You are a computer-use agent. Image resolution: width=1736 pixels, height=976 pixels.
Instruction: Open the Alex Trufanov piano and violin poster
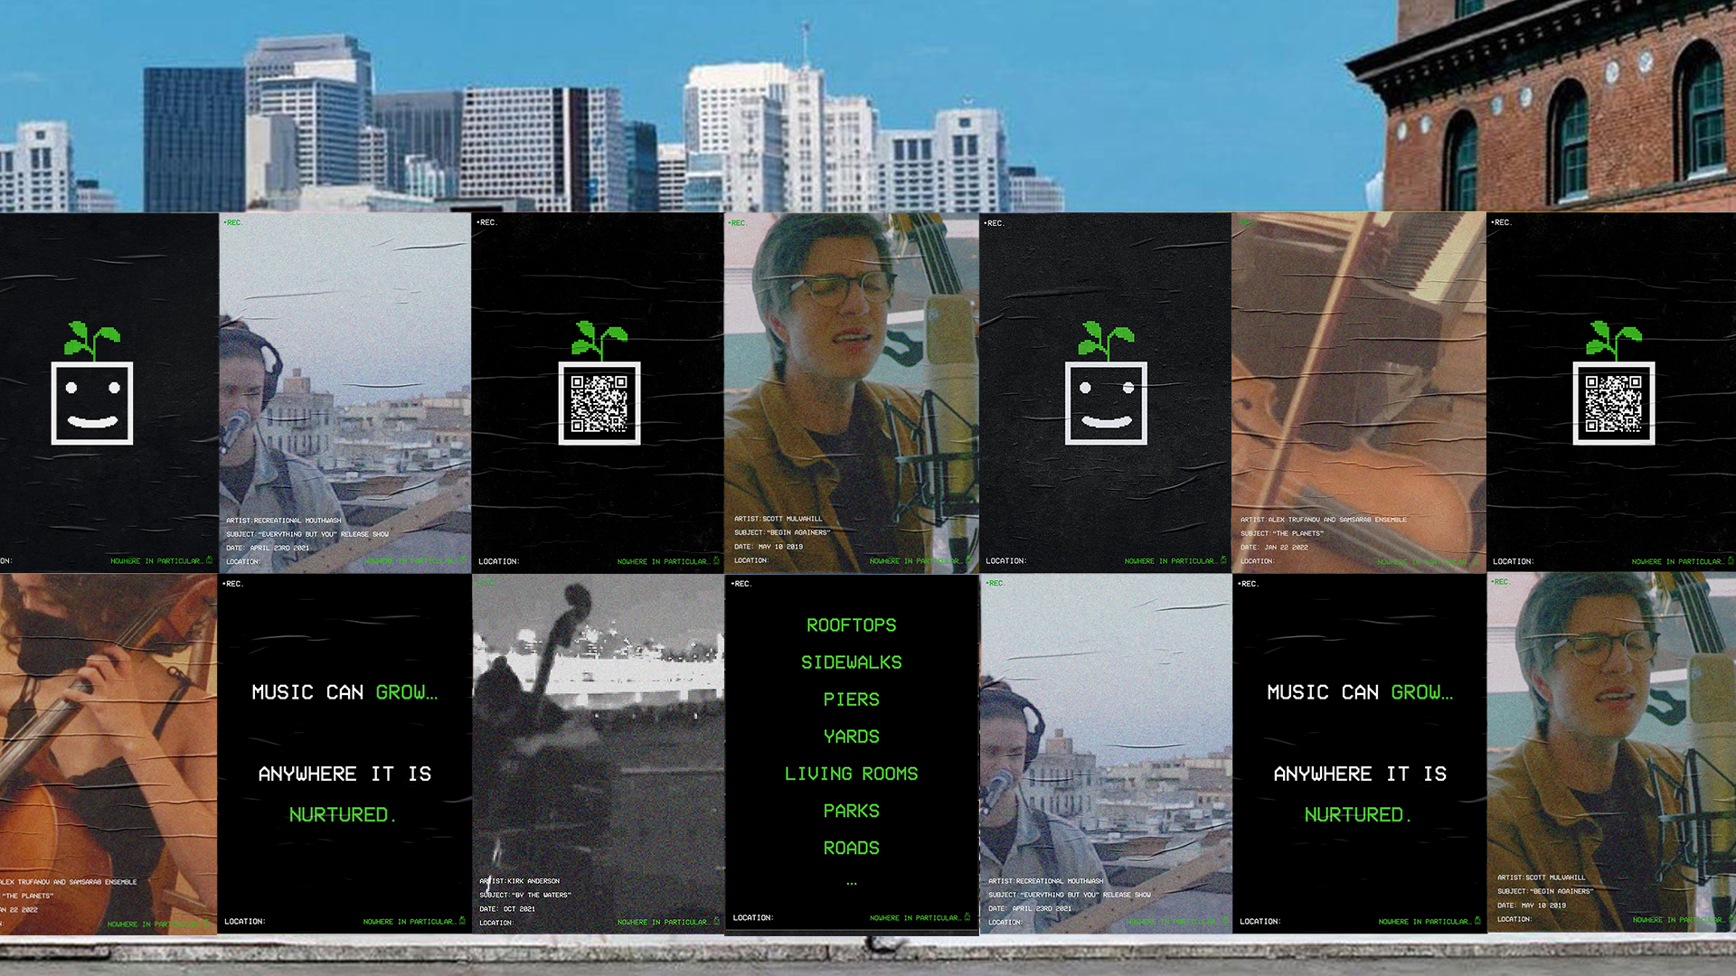(1358, 380)
